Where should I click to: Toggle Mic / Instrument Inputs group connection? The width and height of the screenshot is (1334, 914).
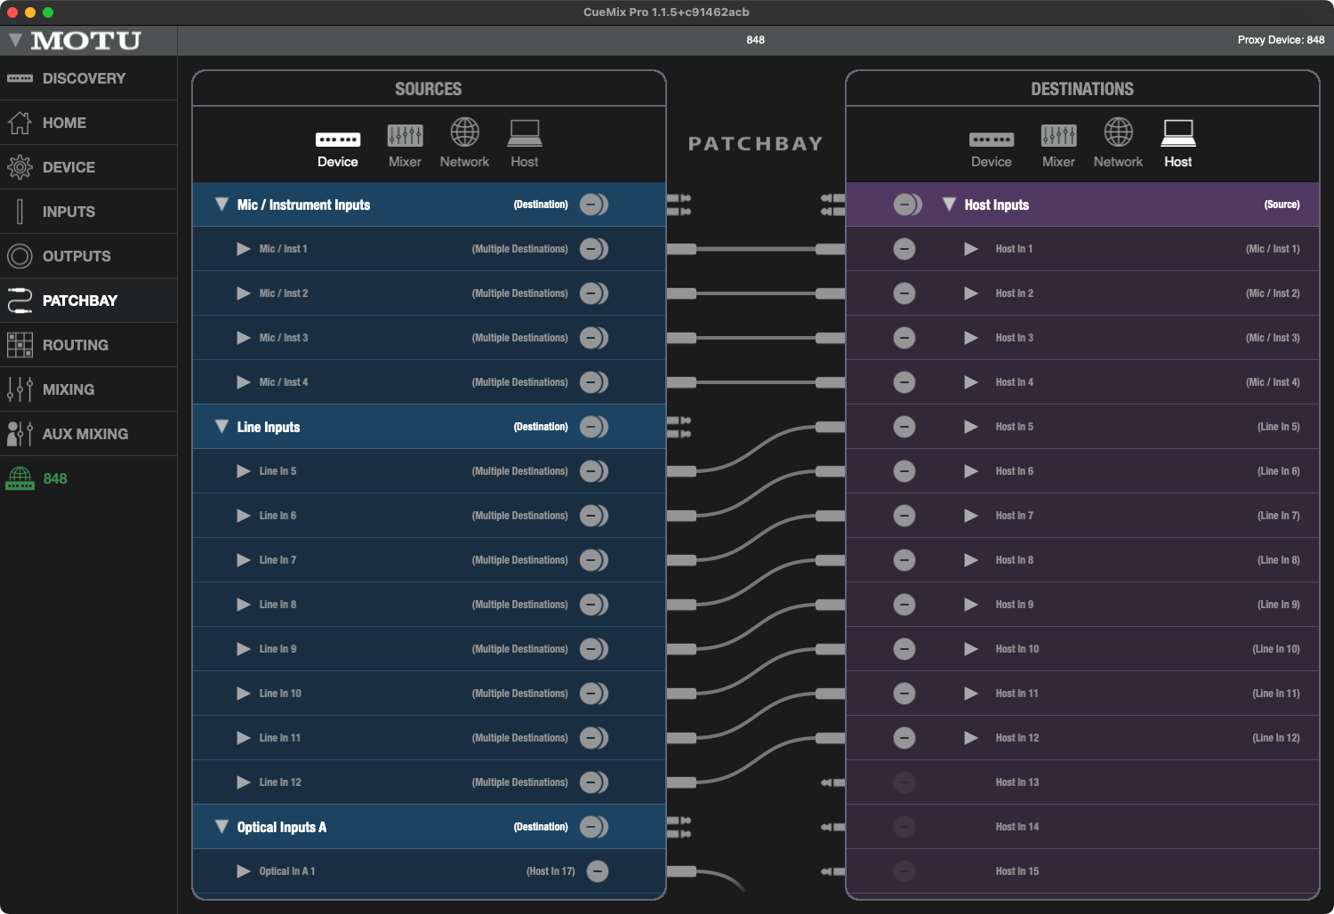[593, 204]
